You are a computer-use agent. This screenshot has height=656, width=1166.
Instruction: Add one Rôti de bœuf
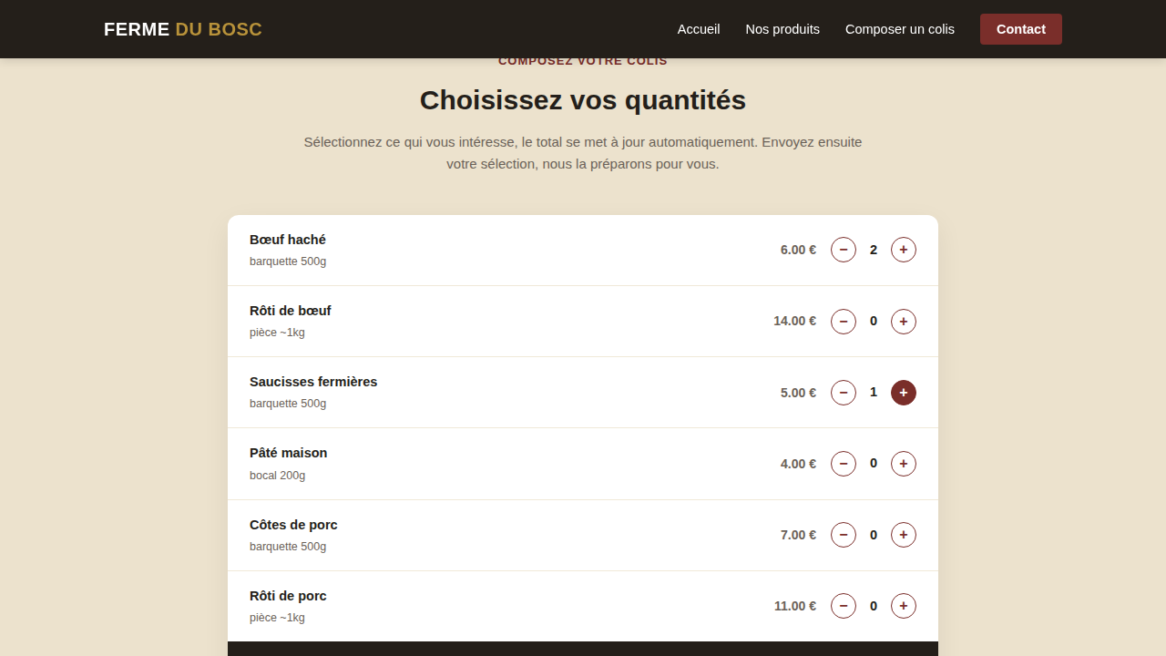(904, 321)
